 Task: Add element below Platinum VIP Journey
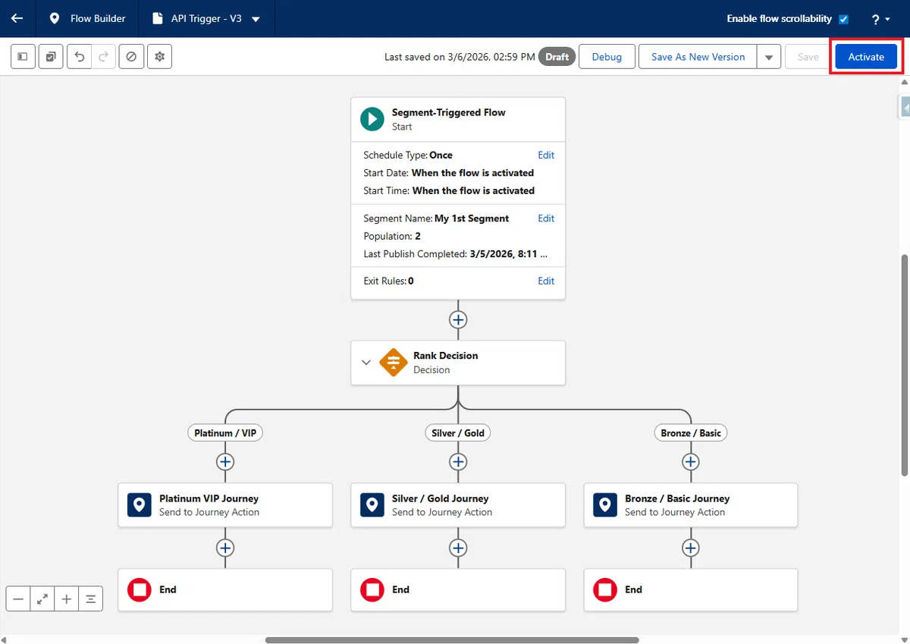(225, 548)
